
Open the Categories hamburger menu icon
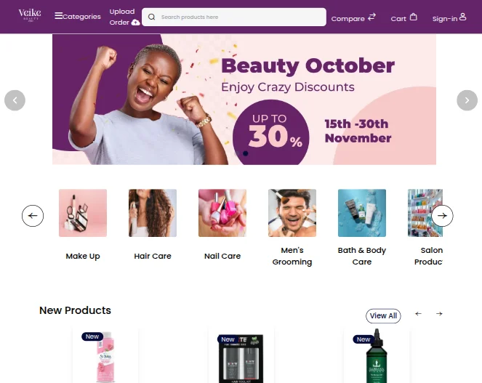coord(58,16)
